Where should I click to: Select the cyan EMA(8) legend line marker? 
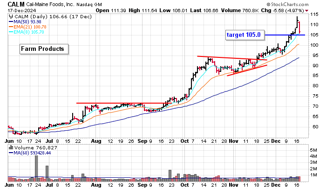pos(11,32)
